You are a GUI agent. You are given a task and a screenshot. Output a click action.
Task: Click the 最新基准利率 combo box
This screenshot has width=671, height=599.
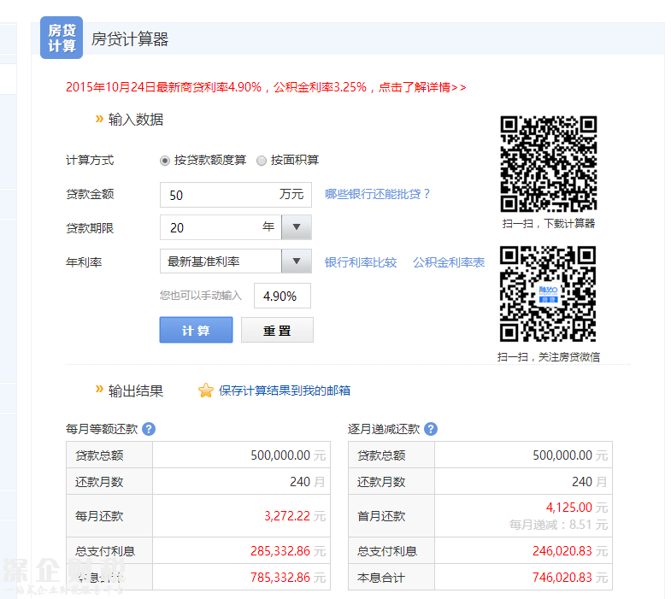click(x=236, y=261)
